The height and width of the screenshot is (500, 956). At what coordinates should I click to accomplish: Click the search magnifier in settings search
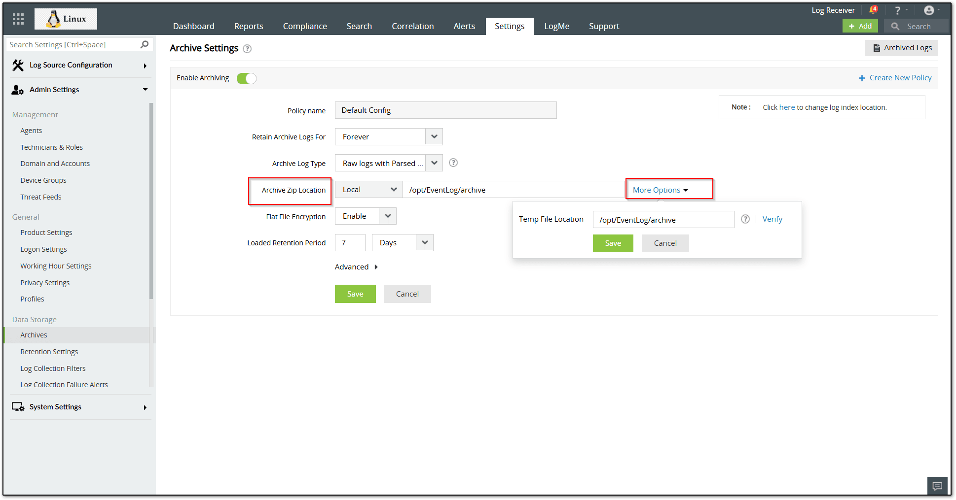145,44
